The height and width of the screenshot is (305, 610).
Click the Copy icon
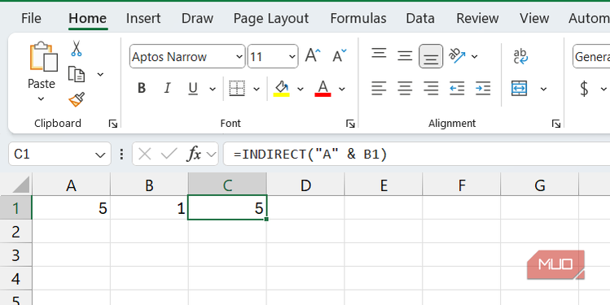(x=77, y=74)
